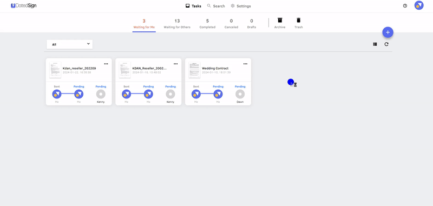433x206 pixels.
Task: Open the Drafts tab
Action: point(252,24)
